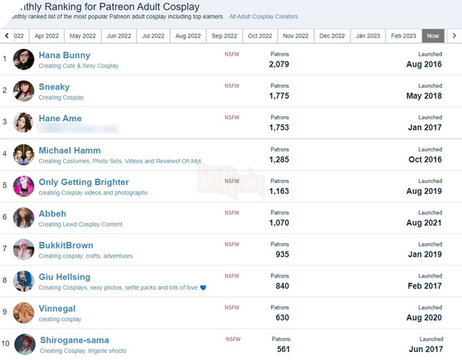This screenshot has width=462, height=360.
Task: Click the Abbeh creator name
Action: tap(52, 214)
